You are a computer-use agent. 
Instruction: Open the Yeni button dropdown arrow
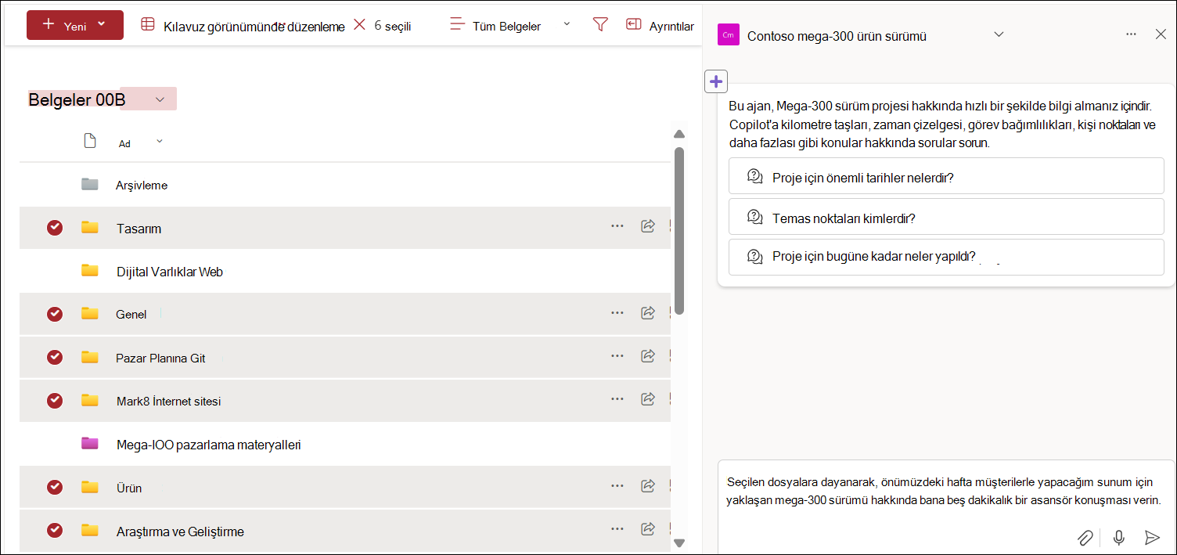coord(101,24)
